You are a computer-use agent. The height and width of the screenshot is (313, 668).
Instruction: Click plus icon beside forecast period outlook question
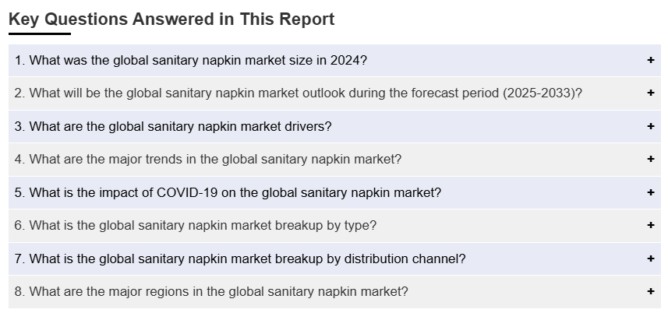(x=651, y=93)
